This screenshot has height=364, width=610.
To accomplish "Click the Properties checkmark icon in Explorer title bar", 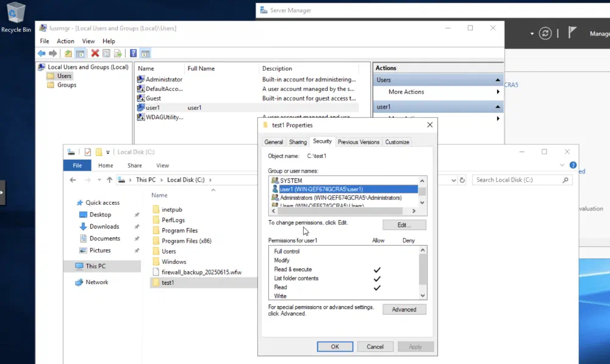I will [87, 152].
